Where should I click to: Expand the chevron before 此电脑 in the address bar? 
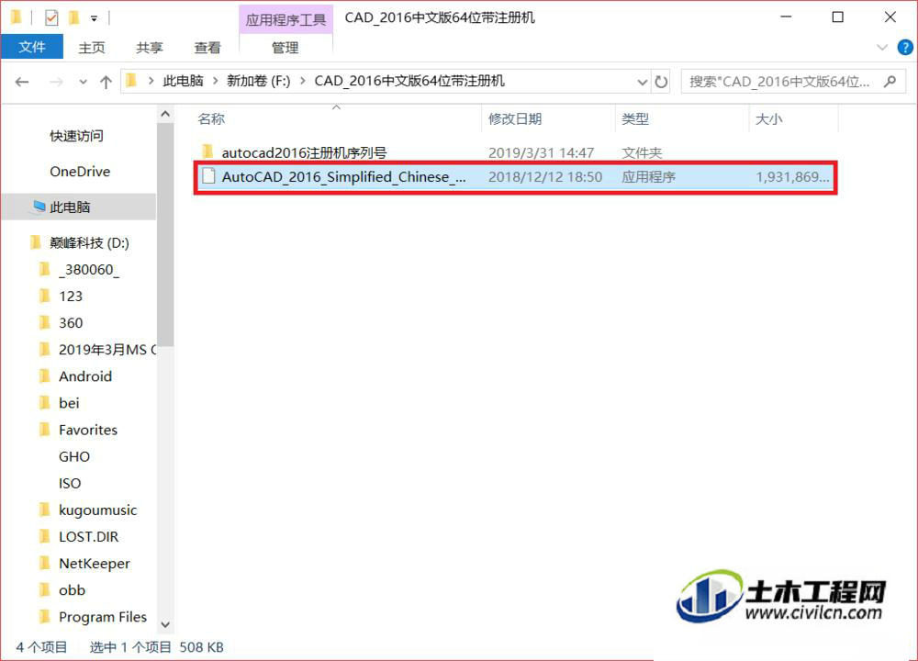(151, 81)
